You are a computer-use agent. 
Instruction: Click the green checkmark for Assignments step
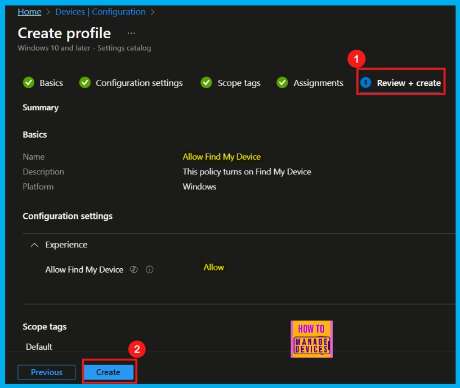coord(282,83)
